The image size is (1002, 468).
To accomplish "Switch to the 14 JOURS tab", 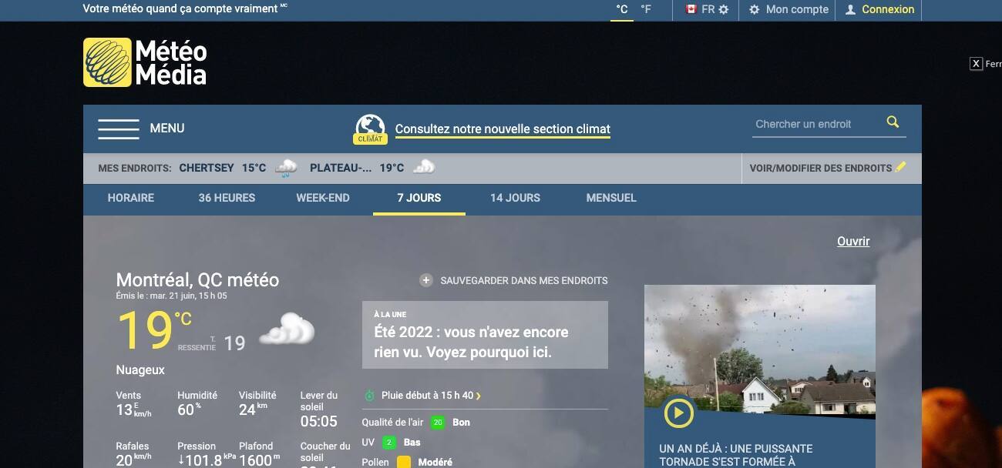I will pyautogui.click(x=515, y=198).
